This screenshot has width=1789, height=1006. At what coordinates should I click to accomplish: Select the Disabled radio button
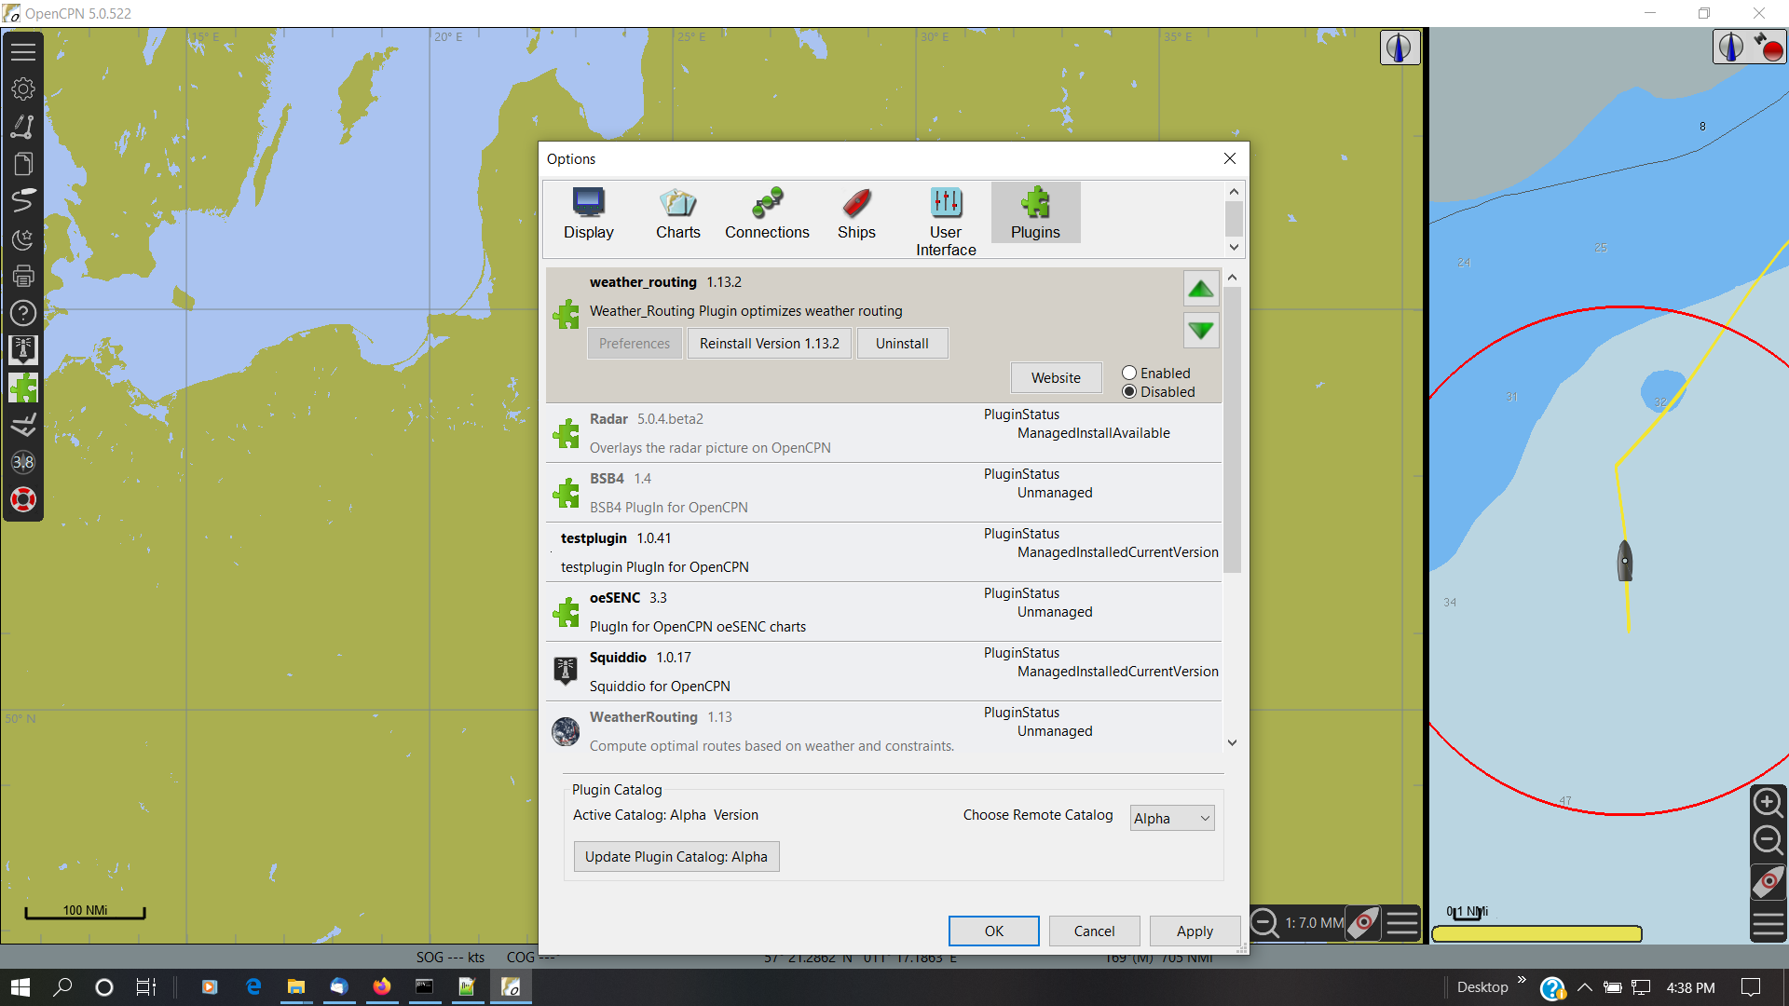[1129, 391]
